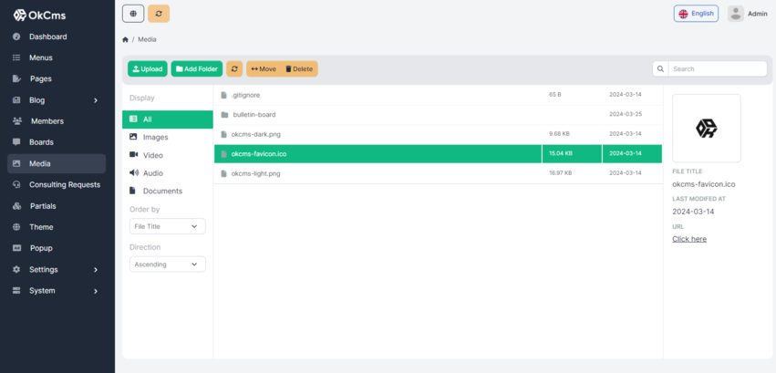This screenshot has height=373, width=776.
Task: Click the home icon in the breadcrumb
Action: point(126,40)
